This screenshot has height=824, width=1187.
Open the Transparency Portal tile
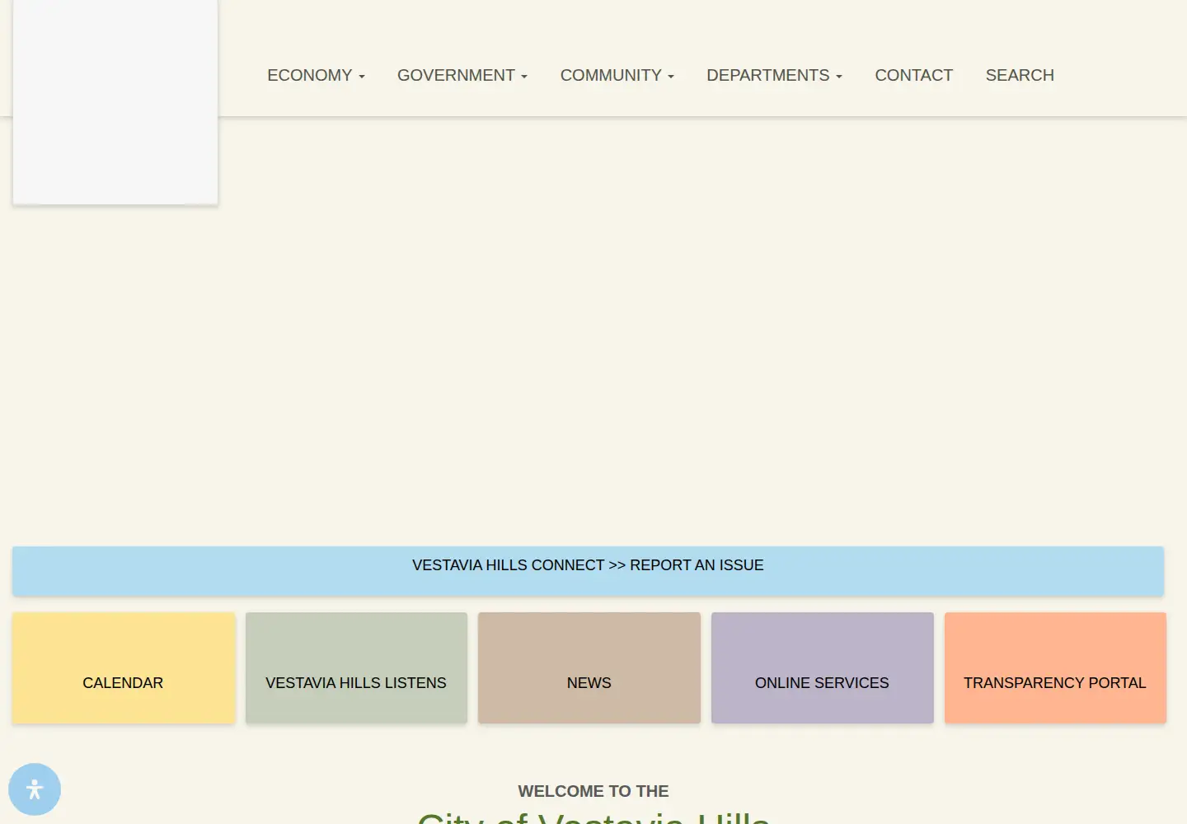1055,667
